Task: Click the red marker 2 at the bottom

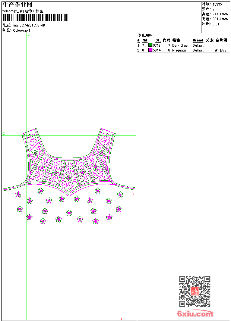Action: 121,318
